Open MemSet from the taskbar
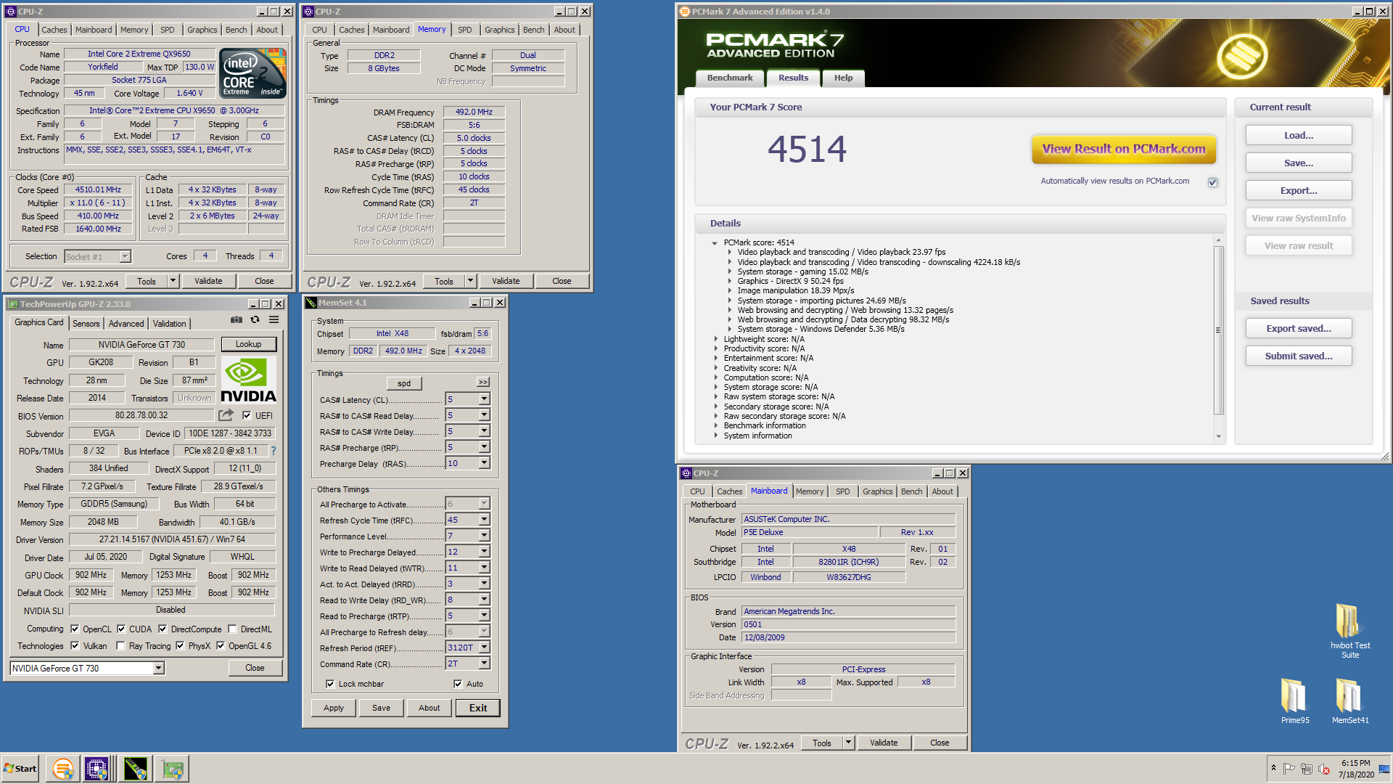Viewport: 1393px width, 784px height. 135,769
